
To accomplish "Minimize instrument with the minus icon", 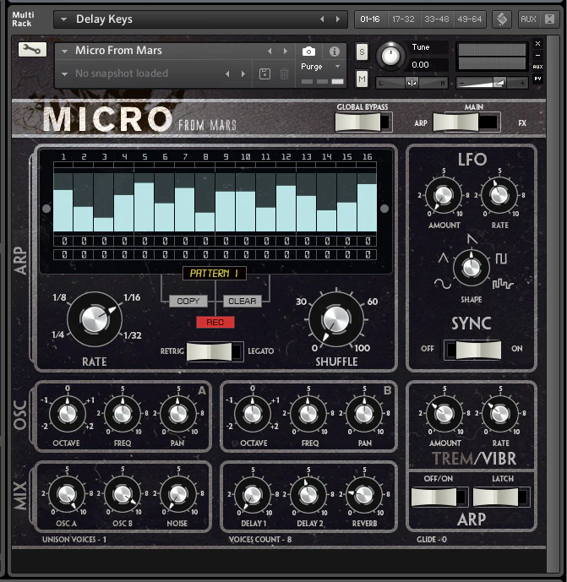I will (x=537, y=55).
